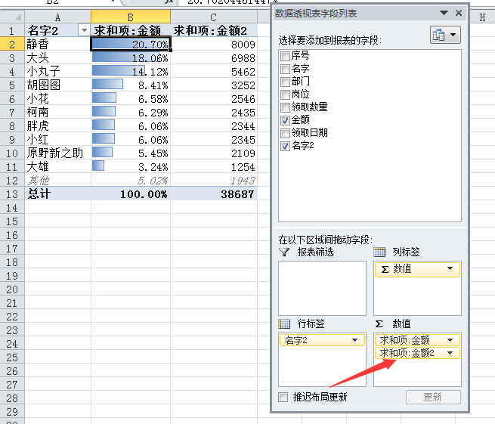The height and width of the screenshot is (424, 495).
Task: Open the 名字2 filter dropdown in cell A1
Action: point(84,30)
